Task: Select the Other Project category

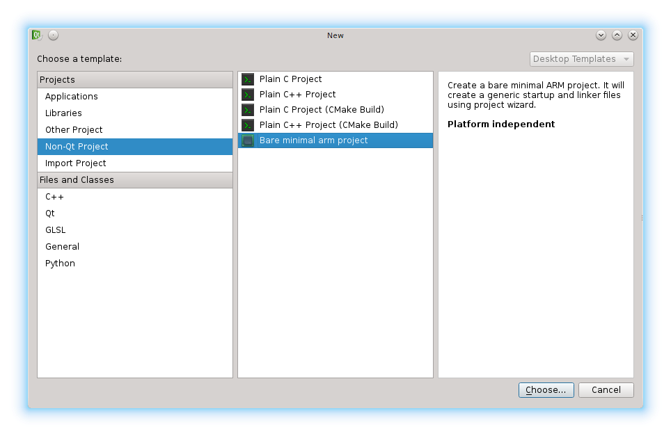Action: pos(135,130)
